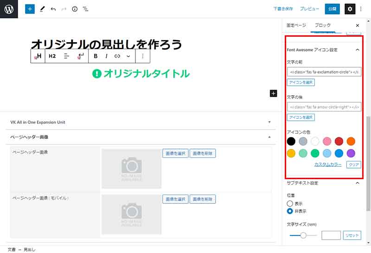Select the 非表示 radio button
This screenshot has height=253, width=371.
[290, 211]
